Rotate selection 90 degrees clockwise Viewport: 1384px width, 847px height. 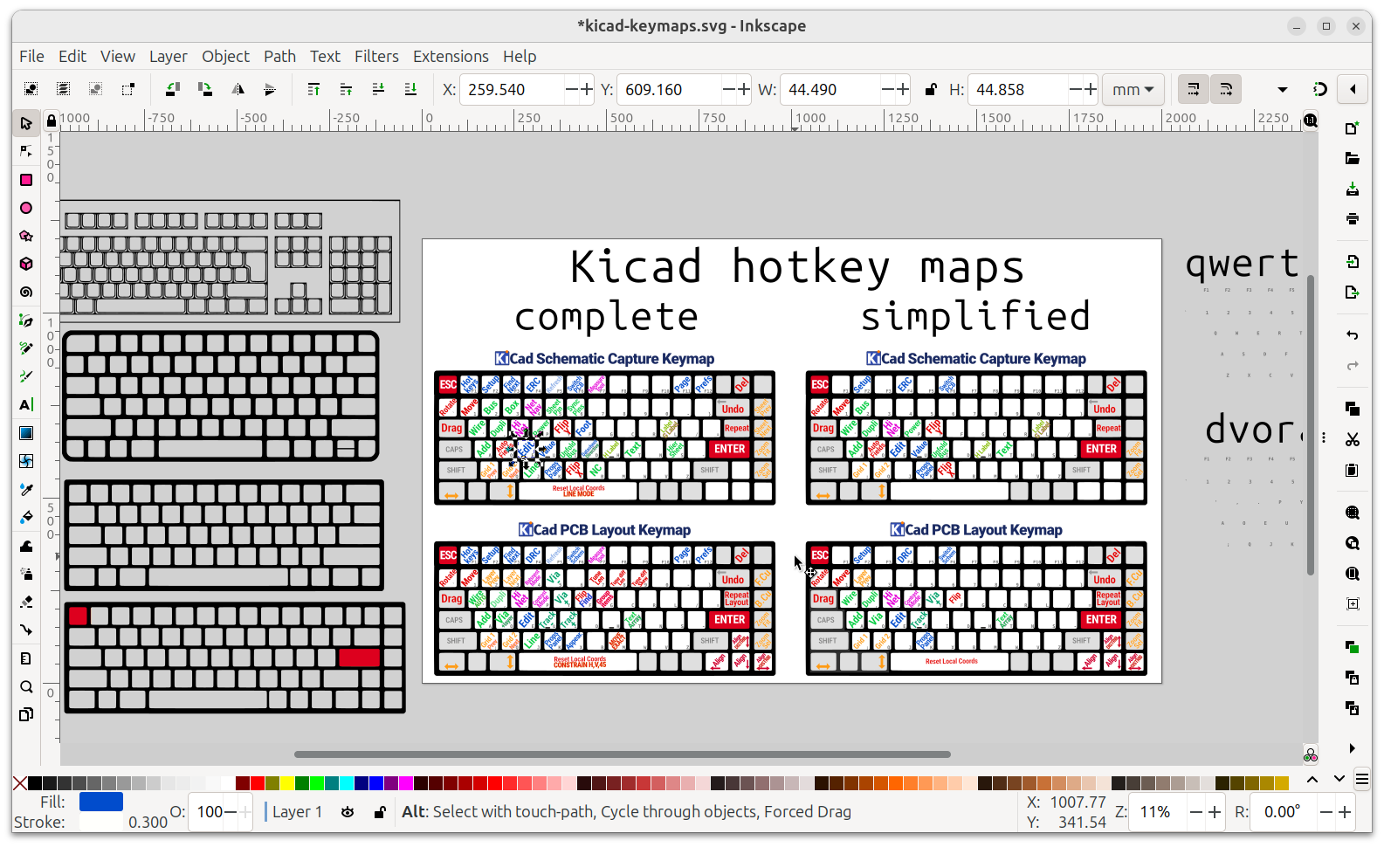click(205, 89)
